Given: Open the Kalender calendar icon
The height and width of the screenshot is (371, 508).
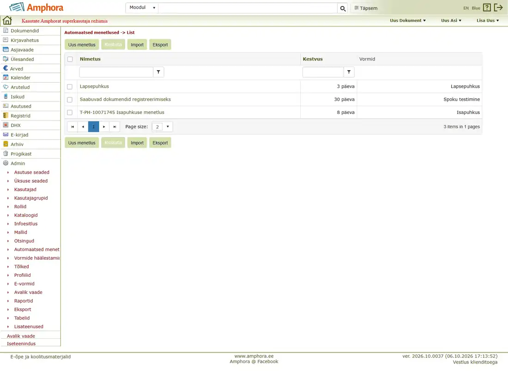Looking at the screenshot, I should 6,78.
